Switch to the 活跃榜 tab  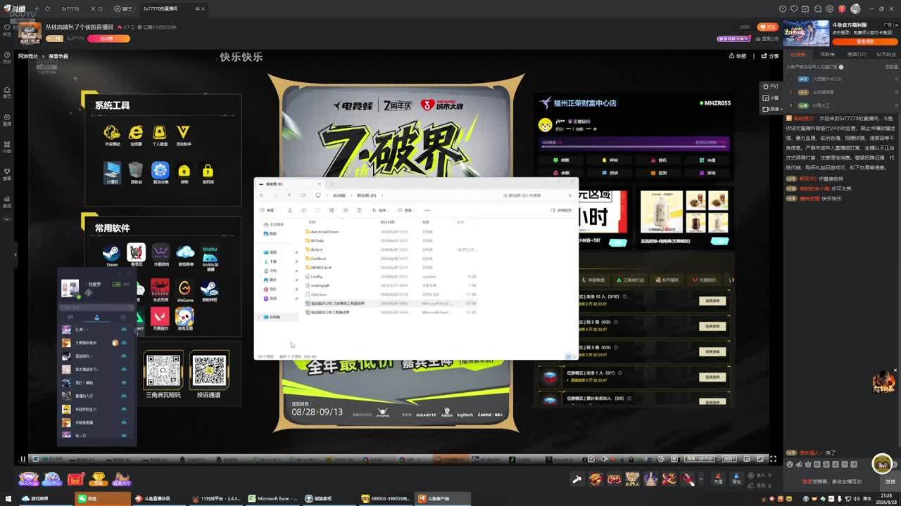coord(827,54)
